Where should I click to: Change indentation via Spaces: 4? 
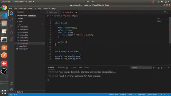123,95
